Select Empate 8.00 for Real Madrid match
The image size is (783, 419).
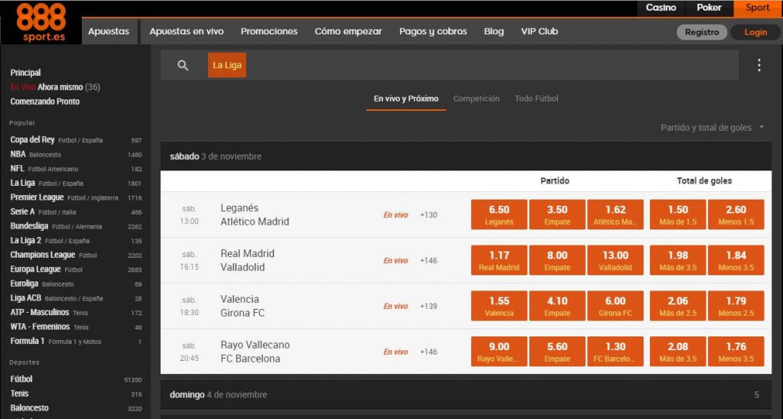point(557,260)
